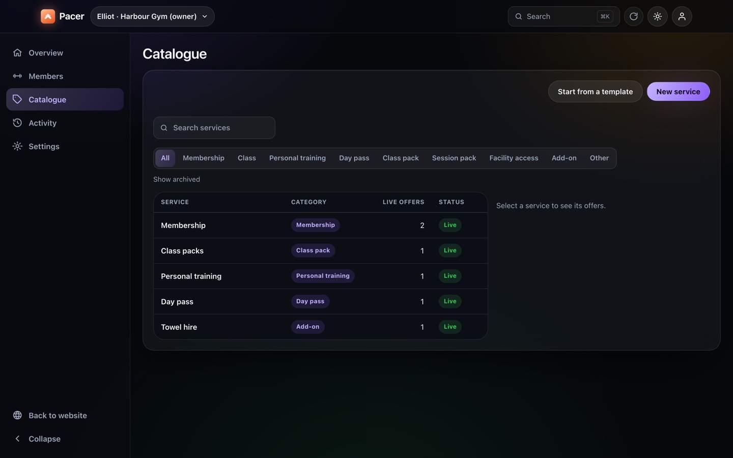Image resolution: width=733 pixels, height=458 pixels.
Task: Filter by Other tab
Action: coord(599,158)
